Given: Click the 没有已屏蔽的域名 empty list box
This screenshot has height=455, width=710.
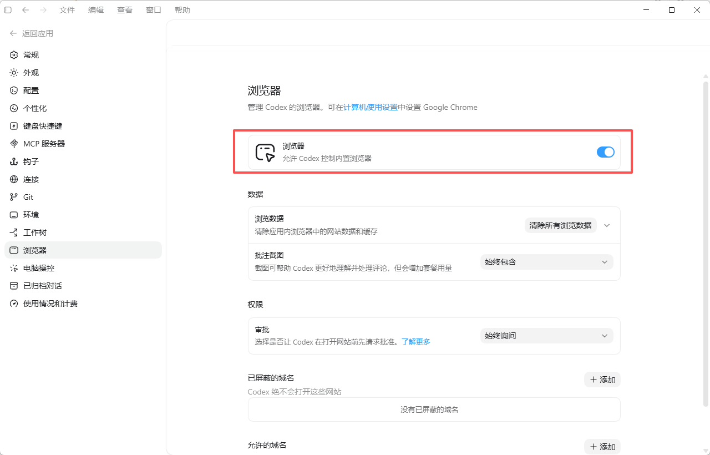Looking at the screenshot, I should [434, 410].
